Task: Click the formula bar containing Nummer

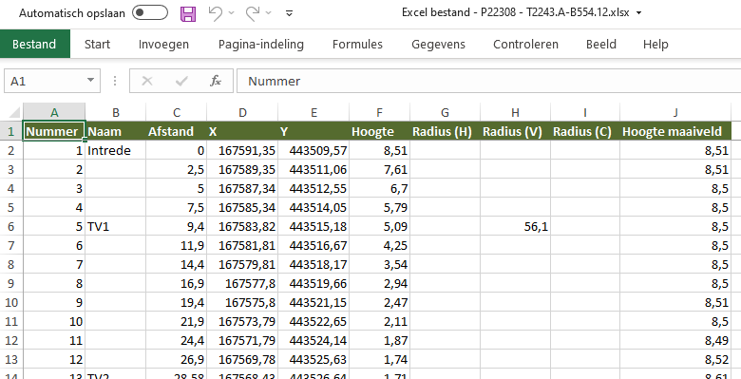Action: [488, 82]
